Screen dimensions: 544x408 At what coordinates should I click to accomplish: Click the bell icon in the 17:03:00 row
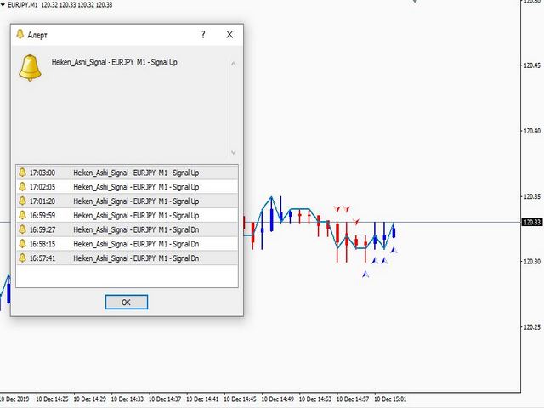(x=23, y=173)
